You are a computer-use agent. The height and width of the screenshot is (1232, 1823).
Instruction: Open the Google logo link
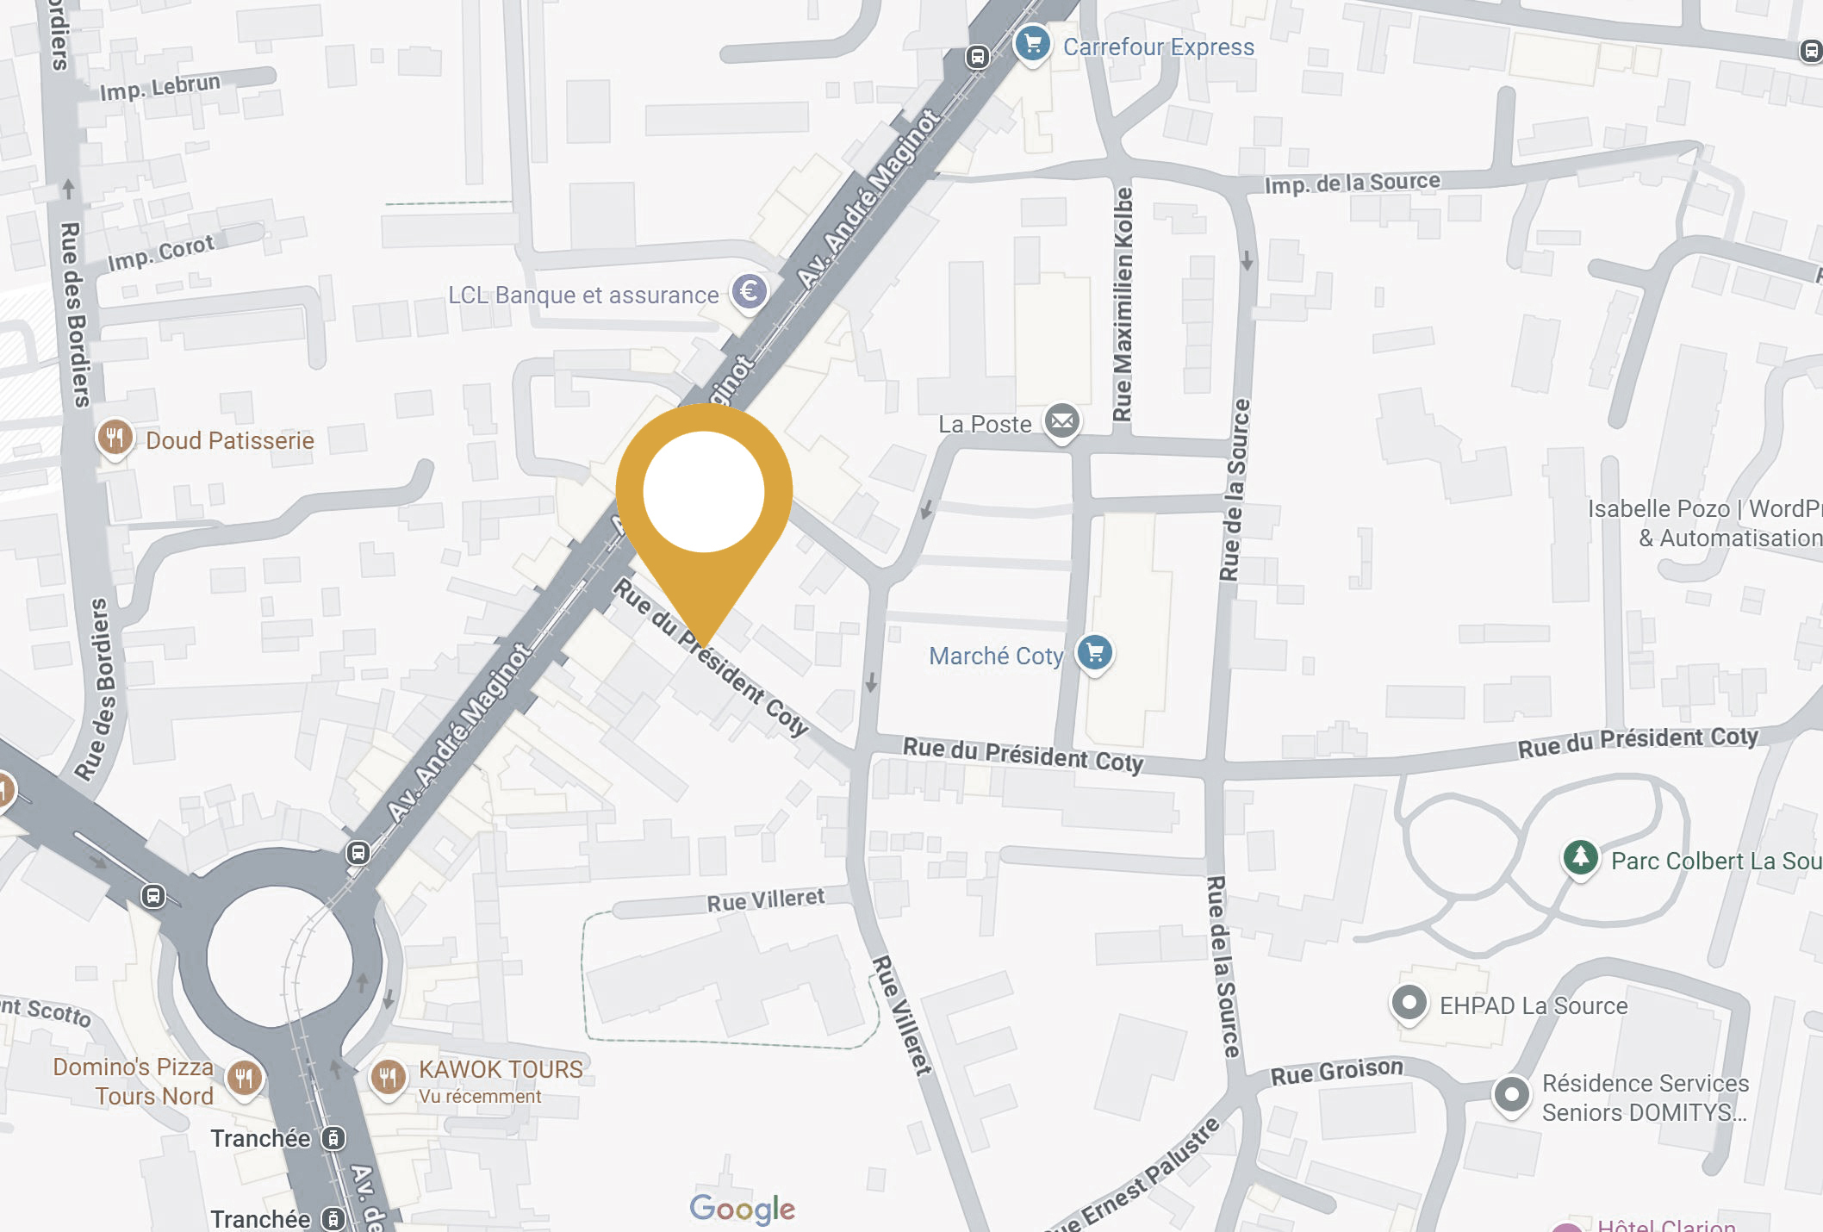[x=743, y=1209]
